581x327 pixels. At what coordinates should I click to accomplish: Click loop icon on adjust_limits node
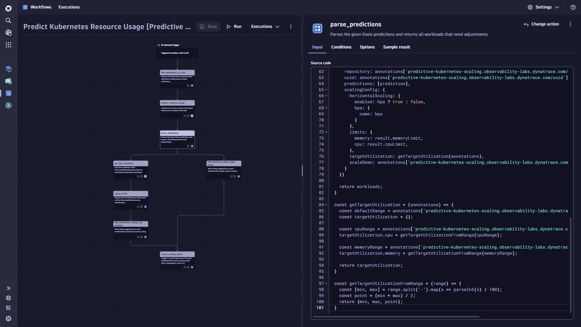(138, 207)
